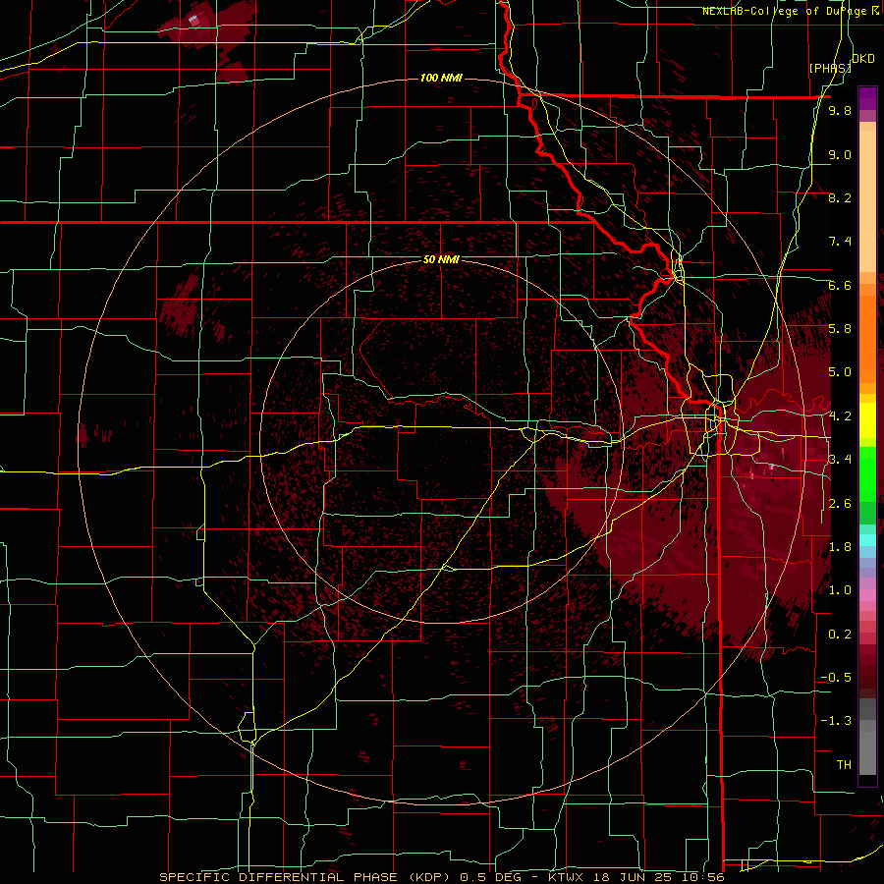Pick the cyan color bar segment near 1.8
The height and width of the screenshot is (884, 884).
(867, 540)
